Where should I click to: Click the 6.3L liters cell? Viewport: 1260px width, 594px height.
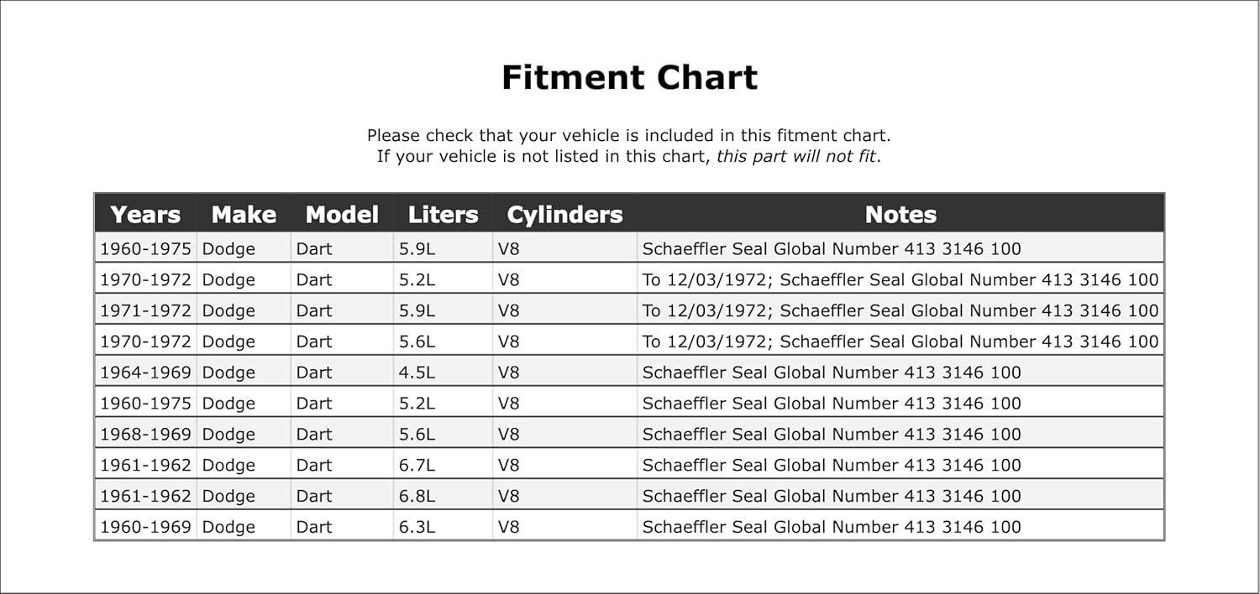coord(417,527)
